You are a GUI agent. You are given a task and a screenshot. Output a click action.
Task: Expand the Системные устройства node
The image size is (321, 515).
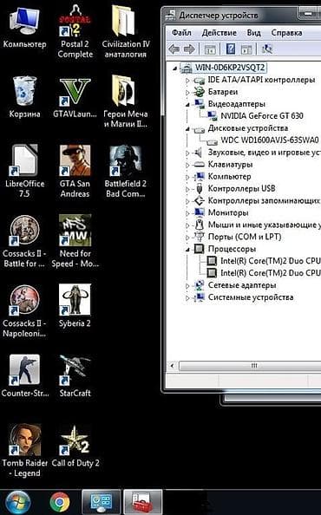click(x=187, y=298)
